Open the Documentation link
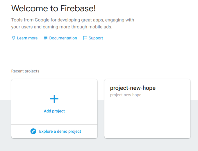Image resolution: width=198 pixels, height=151 pixels. (x=63, y=38)
